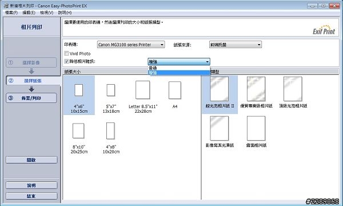Choose the 8"x10" 20x25cm paper size icon

click(78, 130)
